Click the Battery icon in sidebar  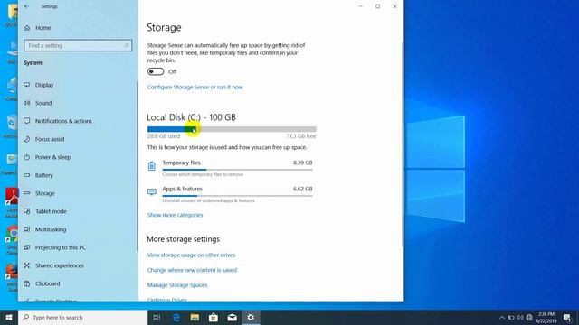[27, 175]
